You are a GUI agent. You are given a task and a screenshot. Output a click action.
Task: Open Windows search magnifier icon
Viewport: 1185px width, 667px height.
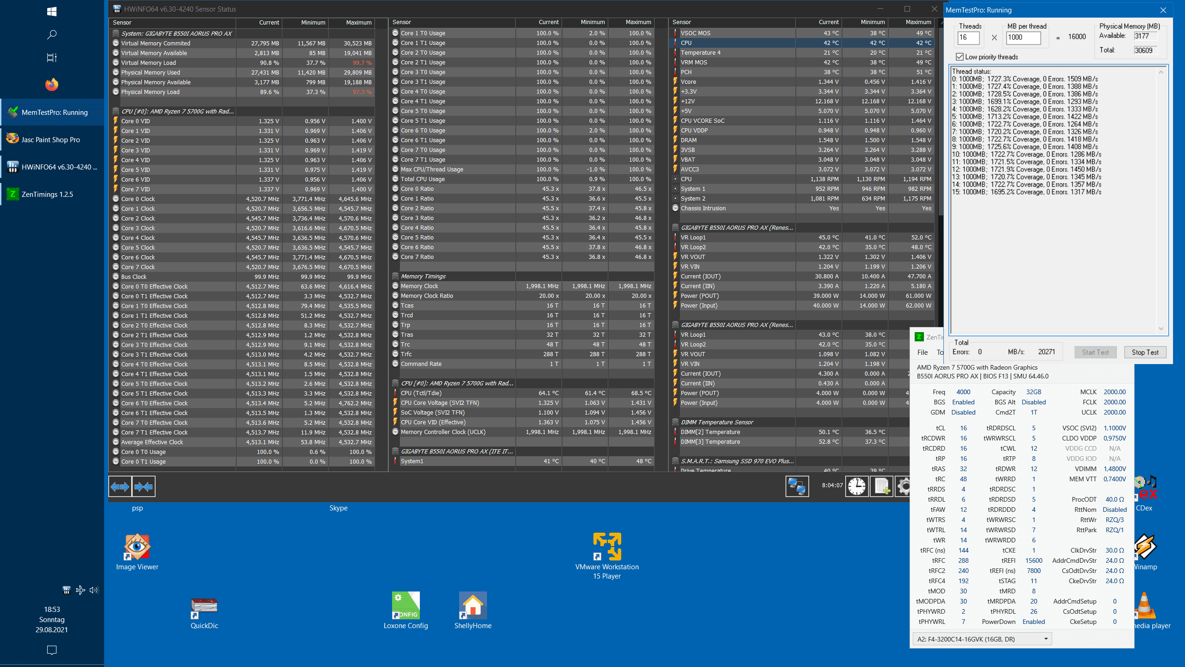tap(52, 35)
